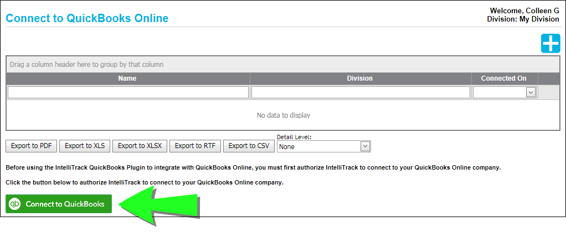Export the grid to CSV

(x=249, y=146)
